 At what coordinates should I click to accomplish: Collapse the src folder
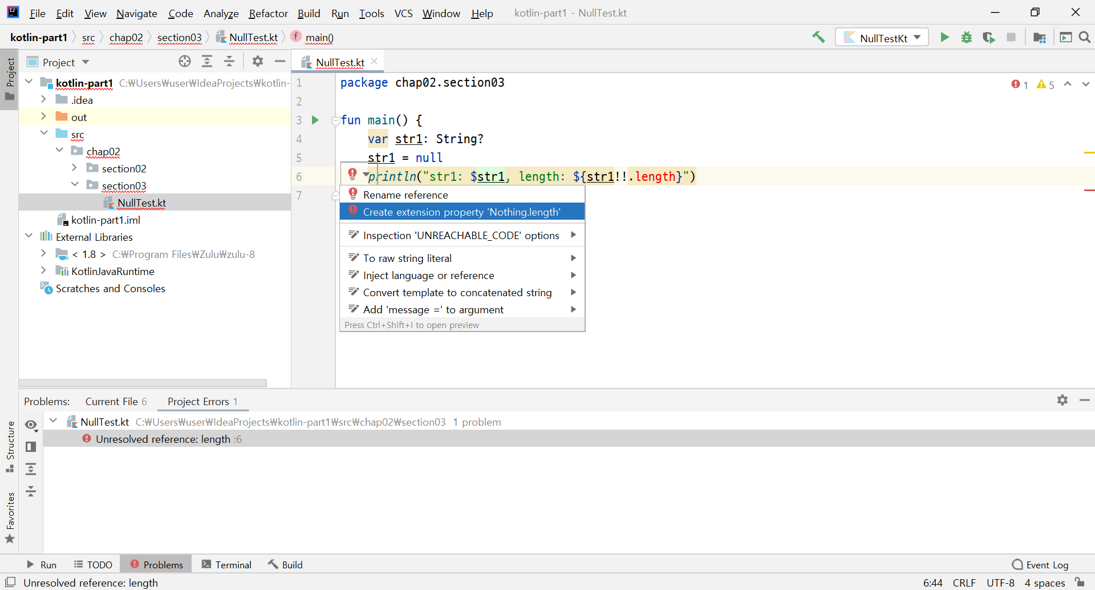tap(44, 133)
